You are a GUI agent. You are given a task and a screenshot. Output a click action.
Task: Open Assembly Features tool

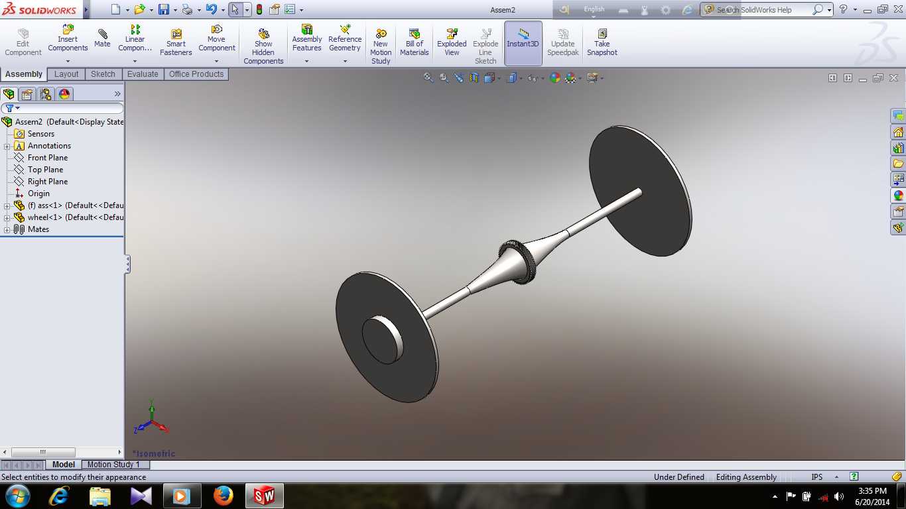[x=306, y=38]
